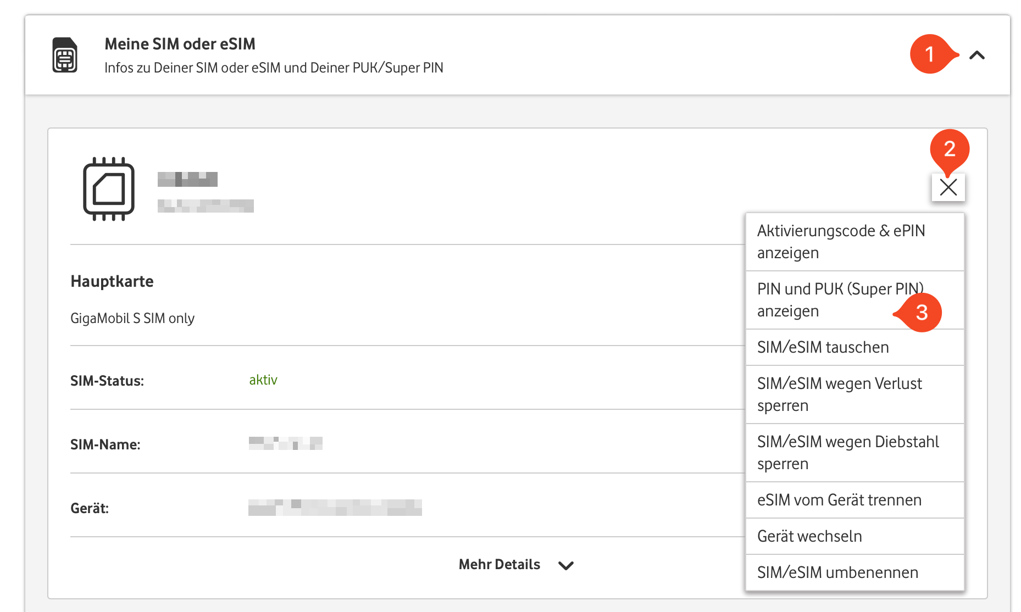Click the eSIM chip icon
The height and width of the screenshot is (612, 1021).
point(109,189)
